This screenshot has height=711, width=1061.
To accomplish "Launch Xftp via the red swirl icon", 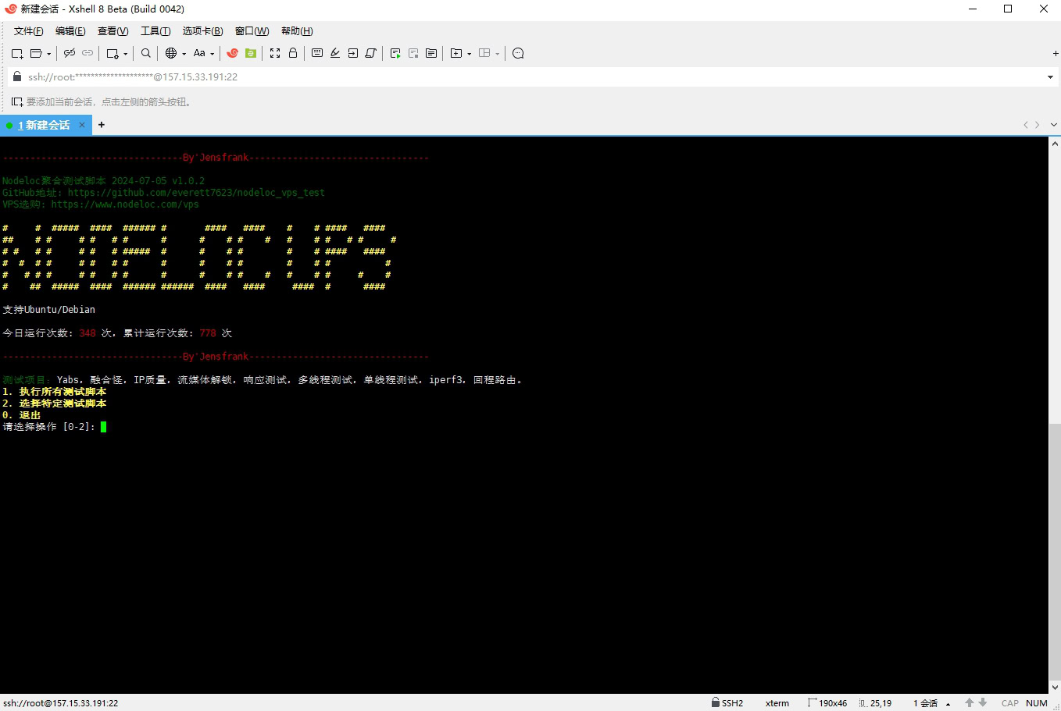I will pyautogui.click(x=232, y=53).
